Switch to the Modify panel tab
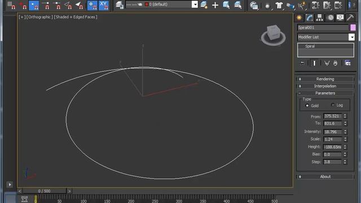Image resolution: width=361 pixels, height=203 pixels. (310, 17)
